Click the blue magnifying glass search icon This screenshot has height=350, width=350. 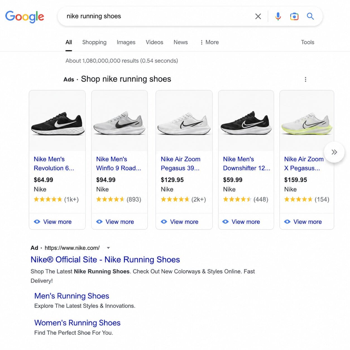point(310,16)
